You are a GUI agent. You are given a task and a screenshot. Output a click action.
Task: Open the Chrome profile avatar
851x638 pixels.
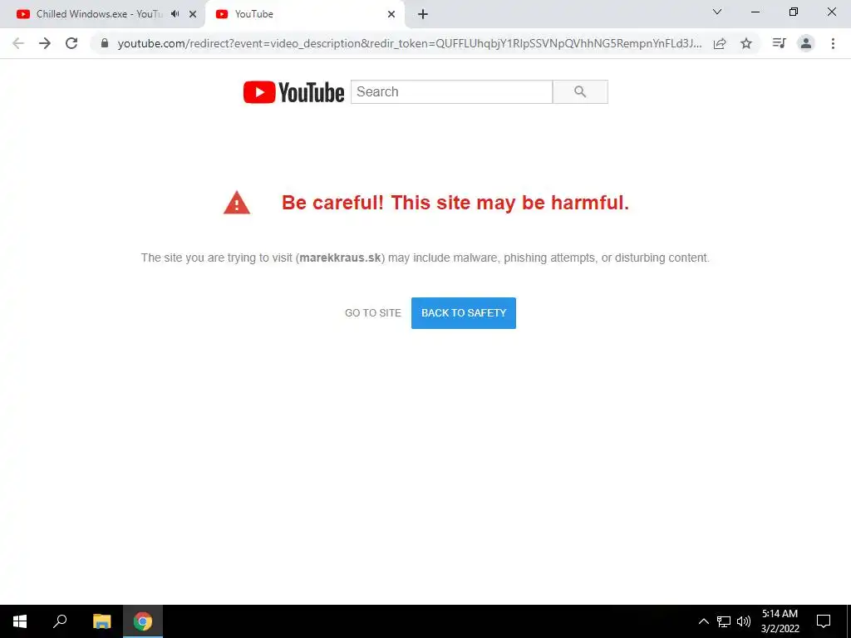click(806, 43)
